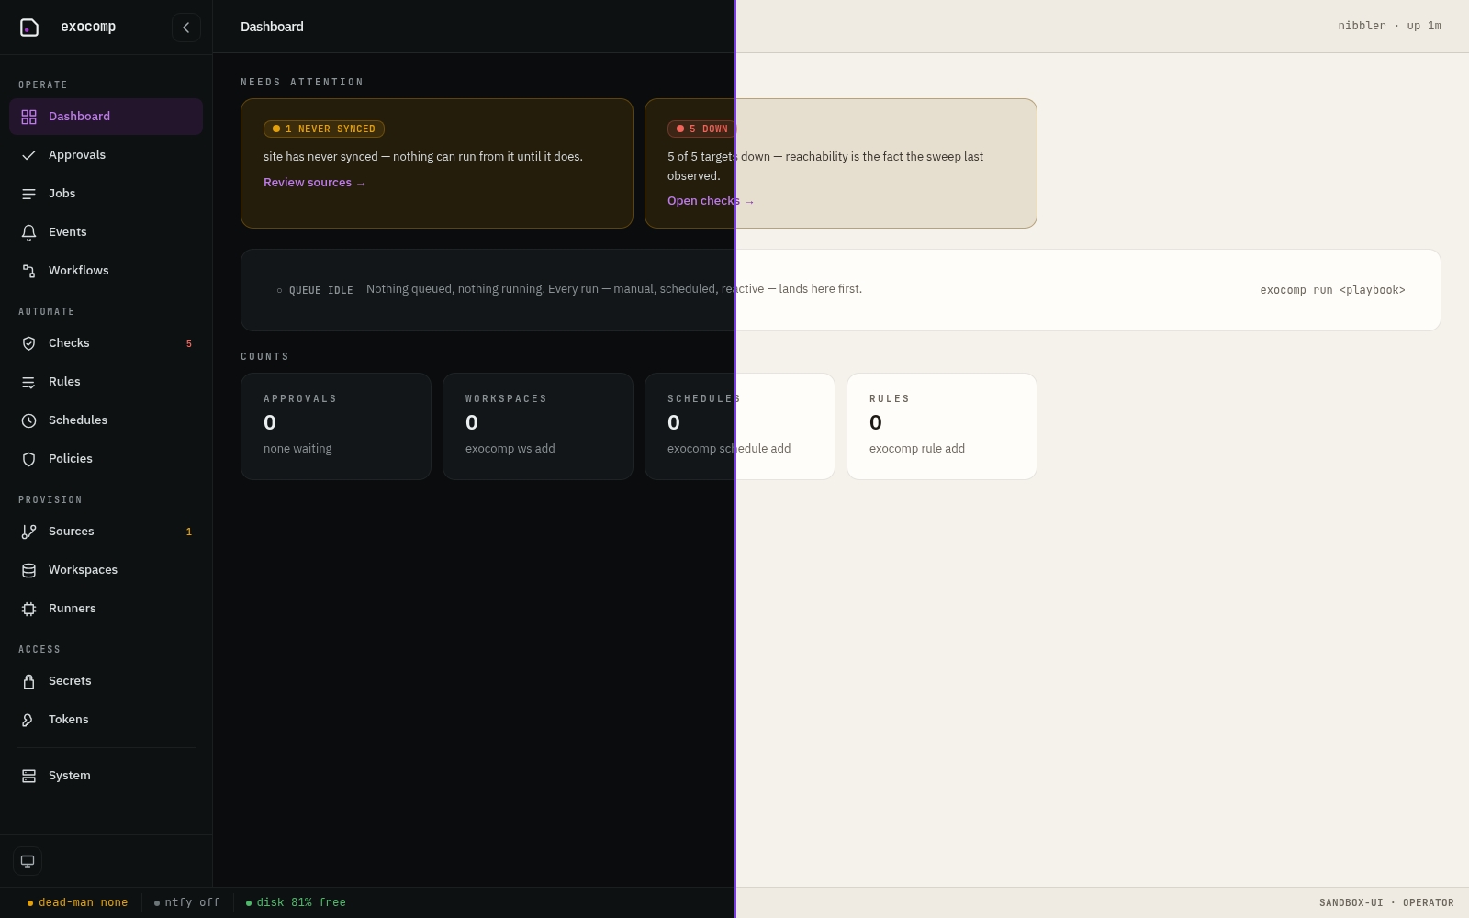Open the Schedules count card
Screen dimensions: 1469x918
tap(740, 426)
